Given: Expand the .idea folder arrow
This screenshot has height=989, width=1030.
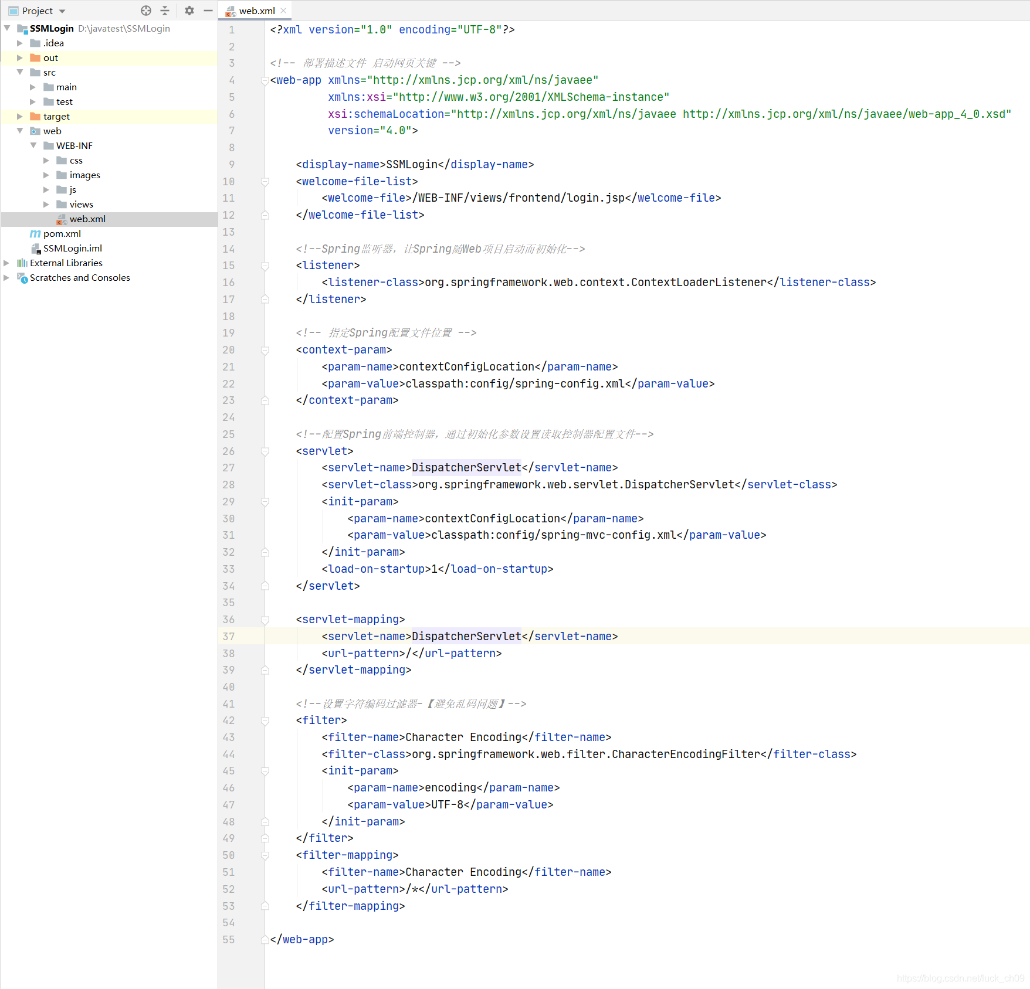Looking at the screenshot, I should tap(20, 43).
